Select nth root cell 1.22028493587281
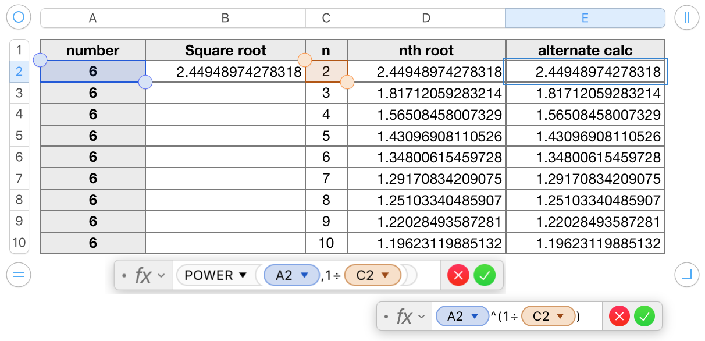Viewport: 705px width, 341px height. coord(426,221)
